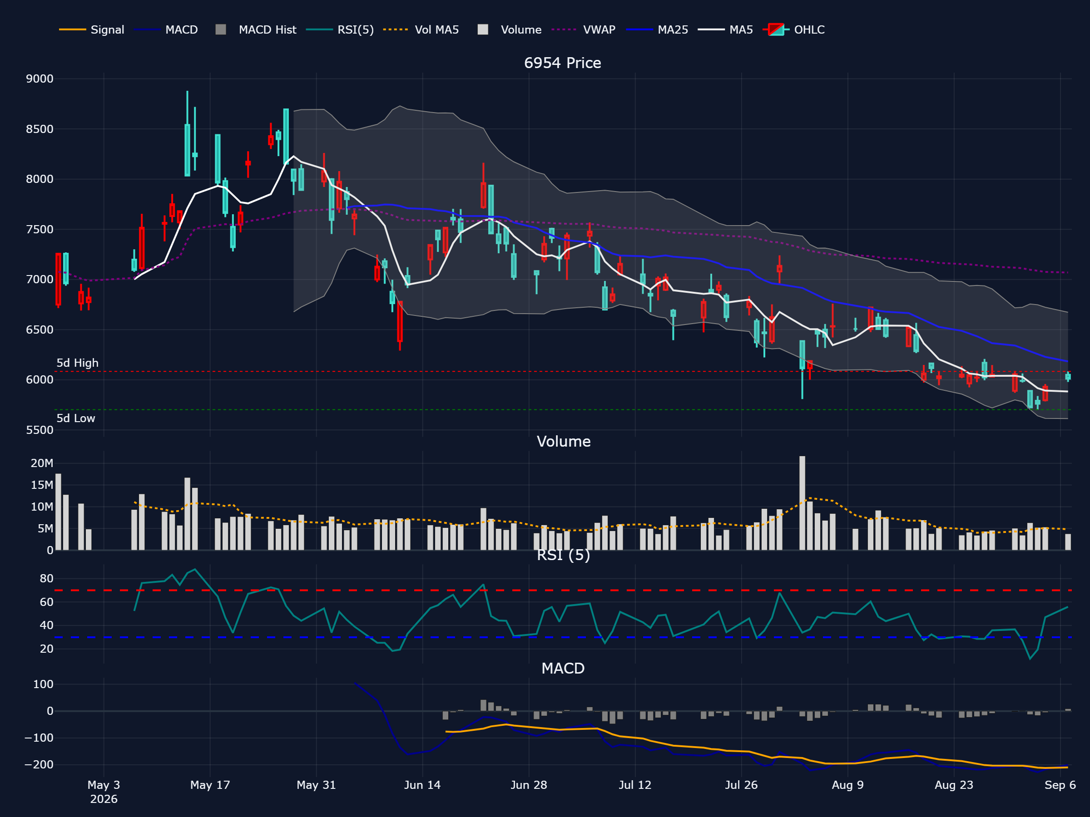Image resolution: width=1090 pixels, height=817 pixels.
Task: Click the white Volume legend square
Action: pyautogui.click(x=483, y=30)
